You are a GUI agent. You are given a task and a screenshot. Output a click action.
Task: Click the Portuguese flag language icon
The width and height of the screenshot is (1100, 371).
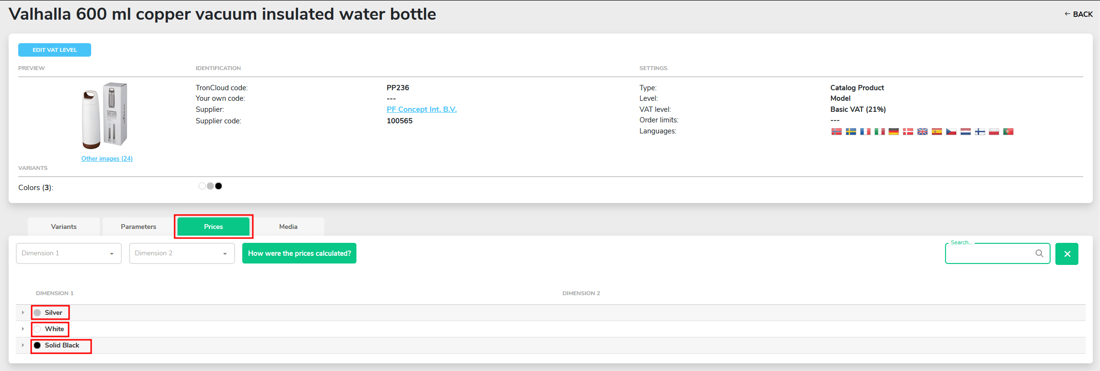tap(1008, 132)
